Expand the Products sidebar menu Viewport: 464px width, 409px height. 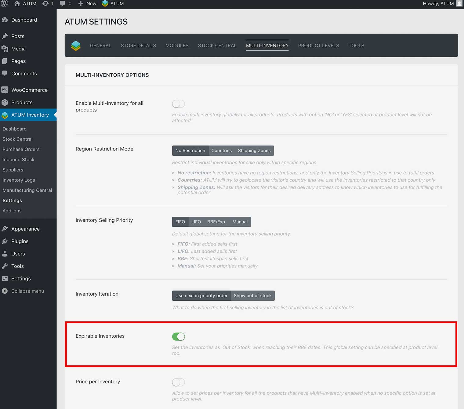tap(22, 103)
